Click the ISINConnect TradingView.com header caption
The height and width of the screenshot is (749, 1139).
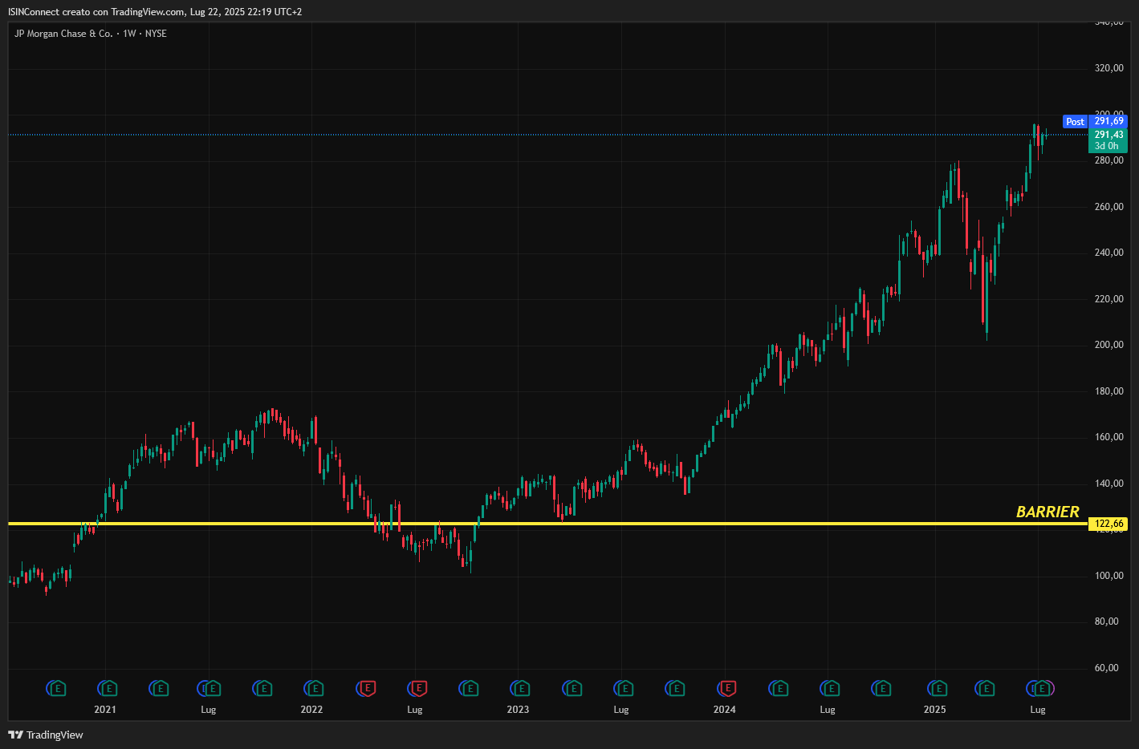point(155,12)
